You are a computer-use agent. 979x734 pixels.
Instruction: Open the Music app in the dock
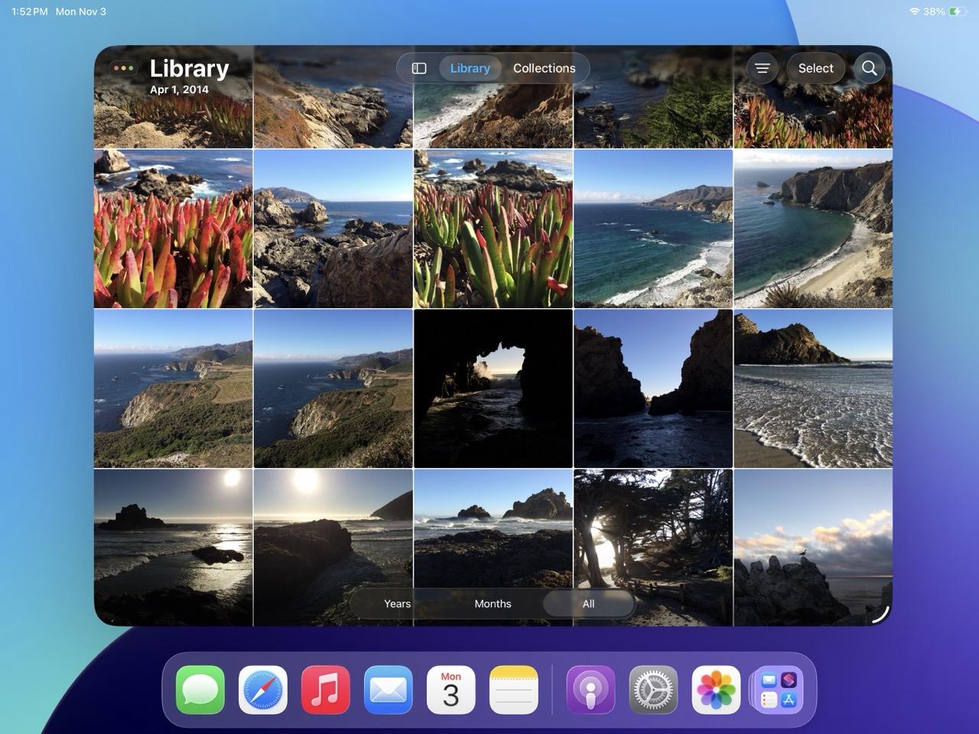[x=326, y=690]
